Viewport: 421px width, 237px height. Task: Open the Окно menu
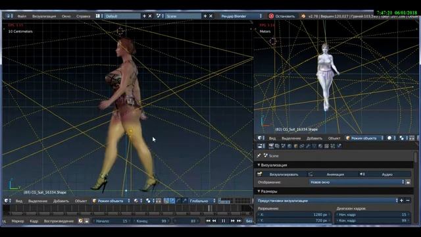click(66, 16)
